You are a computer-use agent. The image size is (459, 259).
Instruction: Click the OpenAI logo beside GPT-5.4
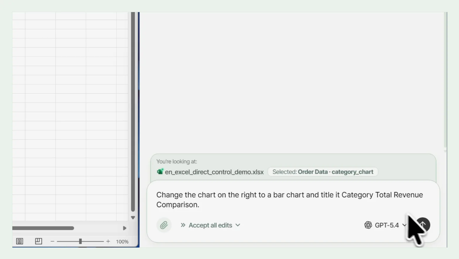[368, 225]
